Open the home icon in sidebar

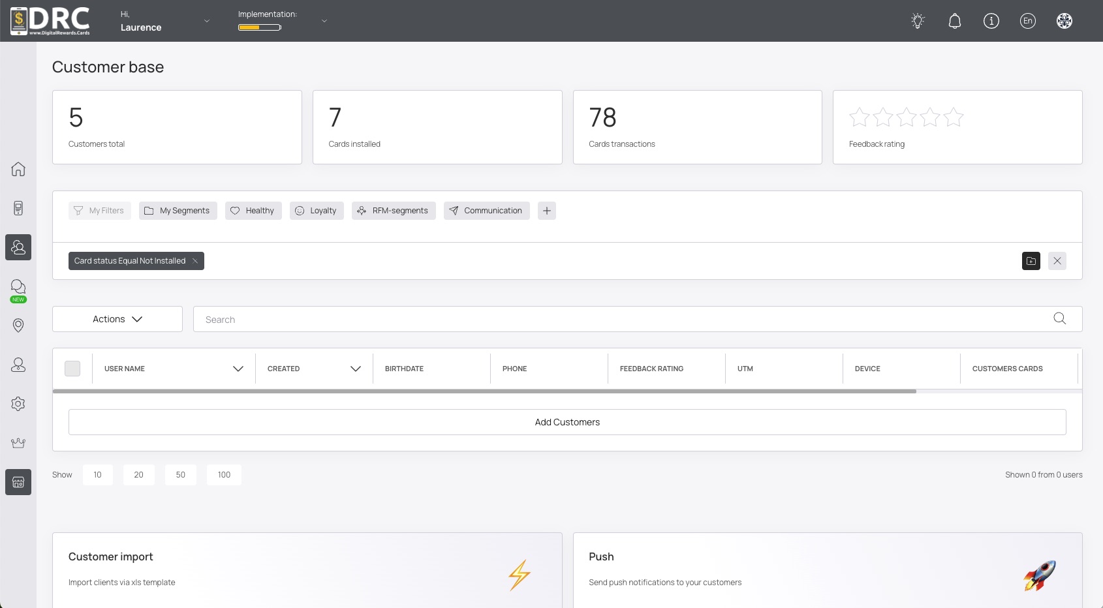[18, 169]
